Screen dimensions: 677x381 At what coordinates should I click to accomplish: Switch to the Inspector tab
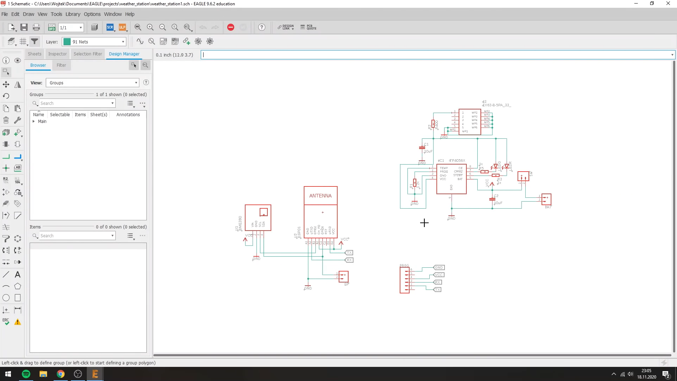[x=58, y=54]
